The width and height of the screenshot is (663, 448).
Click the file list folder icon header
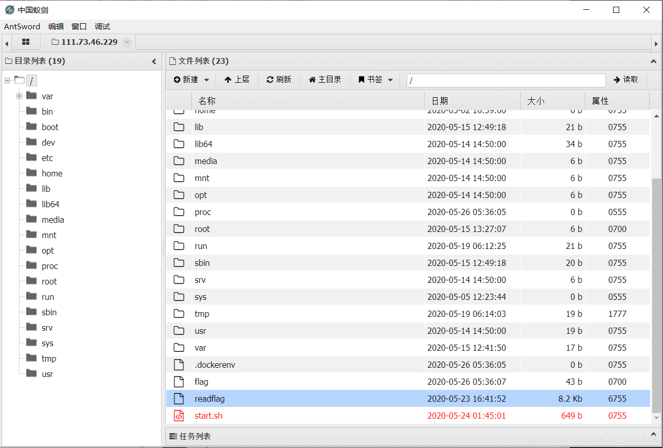pos(172,61)
